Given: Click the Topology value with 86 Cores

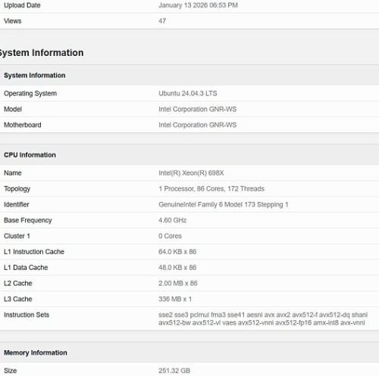Looking at the screenshot, I should tap(211, 188).
